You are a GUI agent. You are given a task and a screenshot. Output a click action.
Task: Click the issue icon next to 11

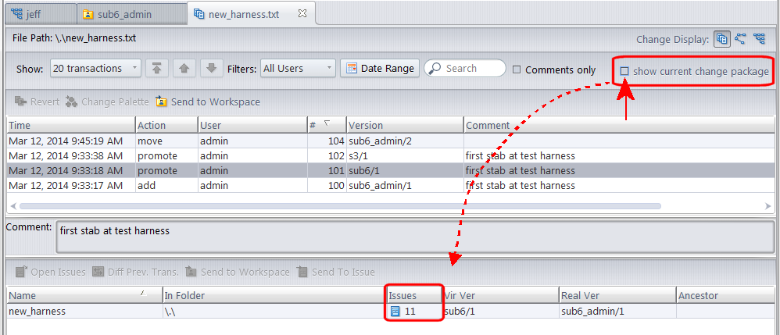395,312
